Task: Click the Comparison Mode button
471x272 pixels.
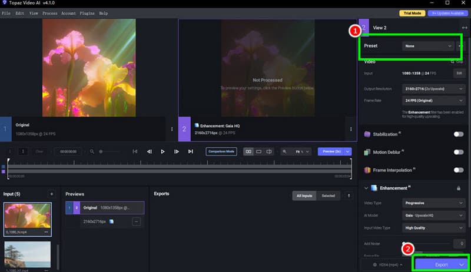Action: tap(221, 151)
